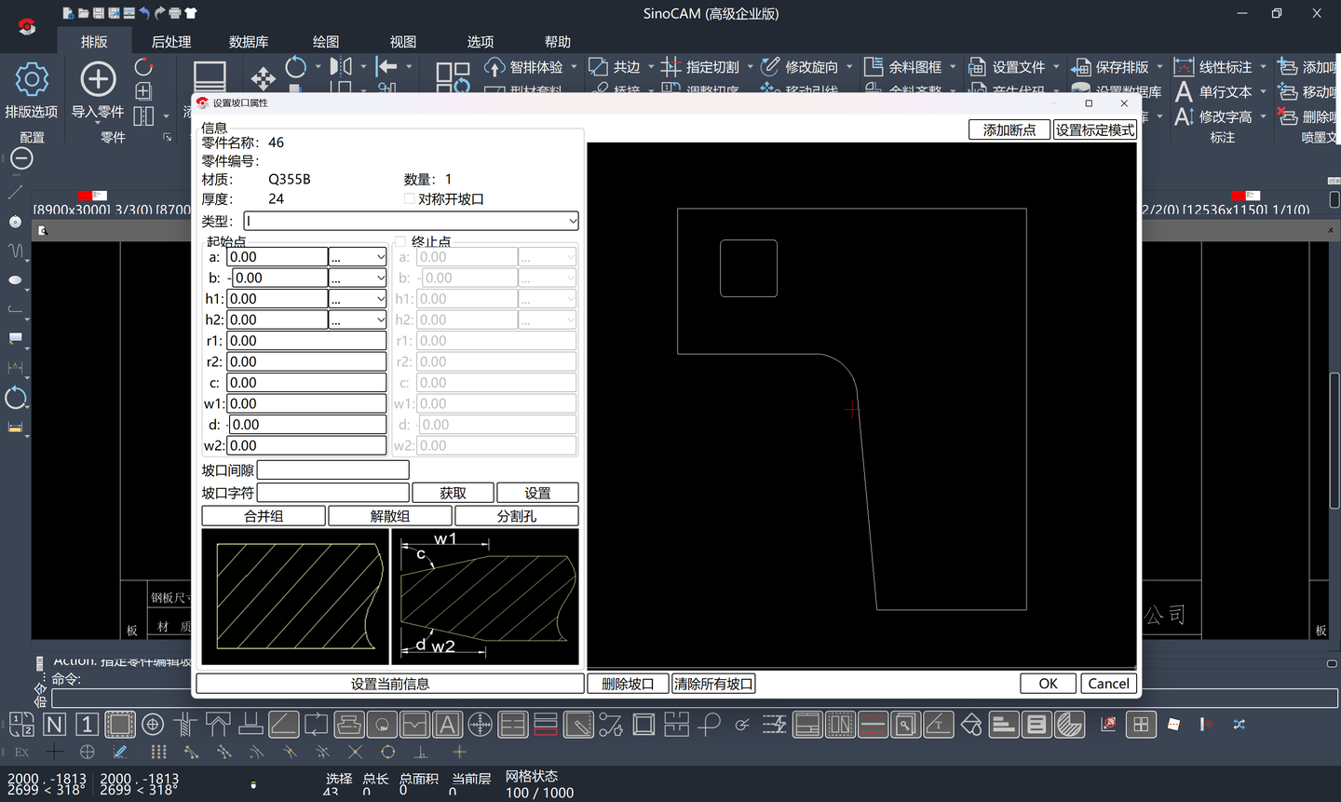
Task: Click the 智排体验 cloud upload icon
Action: (x=494, y=67)
